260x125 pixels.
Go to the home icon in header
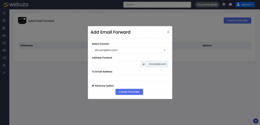[x=230, y=4]
